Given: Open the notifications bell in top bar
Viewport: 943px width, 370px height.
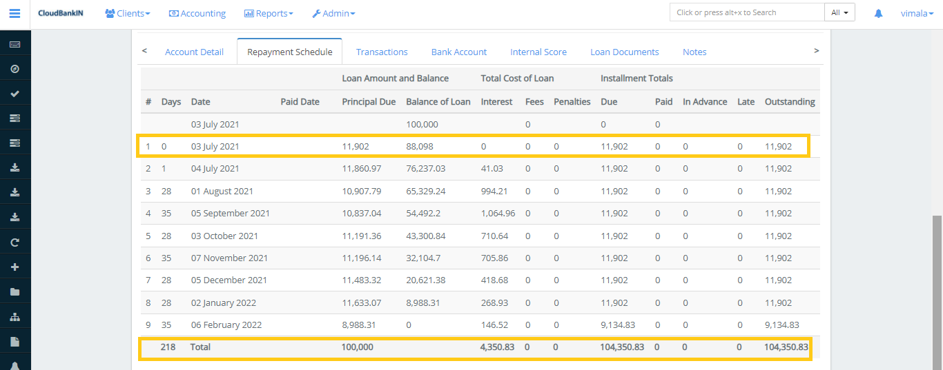Looking at the screenshot, I should tap(878, 13).
